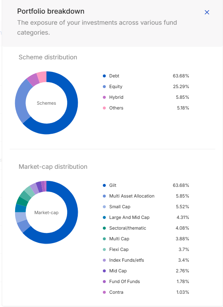
Task: Click the Index Funds/etfs legend entry
Action: point(126,260)
